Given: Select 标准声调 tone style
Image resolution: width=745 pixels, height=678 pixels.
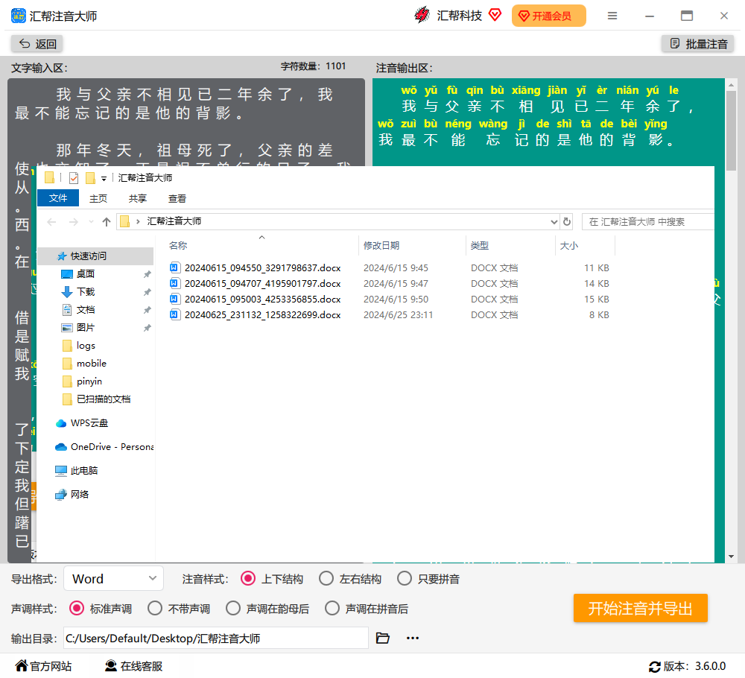Looking at the screenshot, I should pos(77,609).
